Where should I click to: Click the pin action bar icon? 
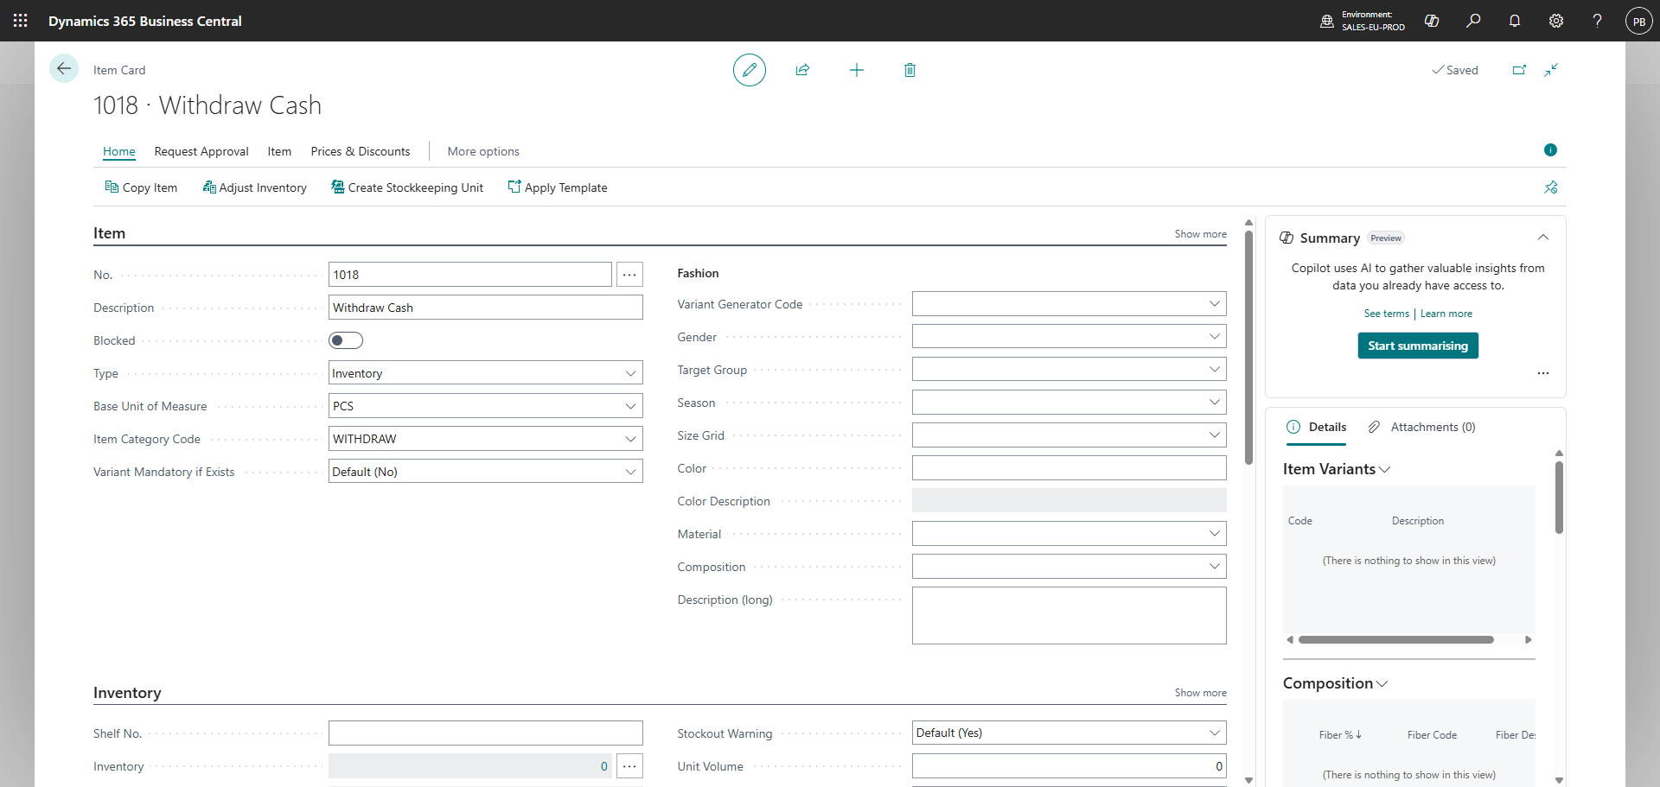click(x=1551, y=187)
